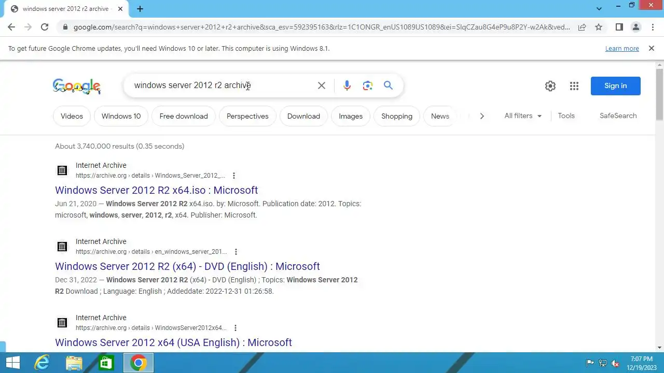Open the tab search dropdown arrow
This screenshot has height=373, width=664.
(x=599, y=9)
